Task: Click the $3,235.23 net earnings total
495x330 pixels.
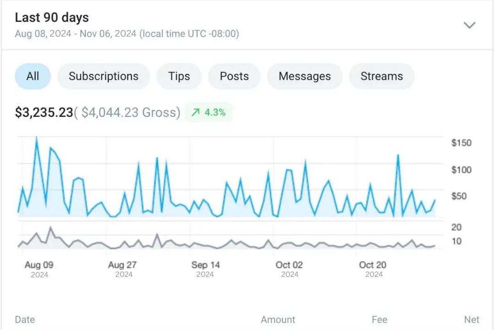Action: [x=44, y=113]
